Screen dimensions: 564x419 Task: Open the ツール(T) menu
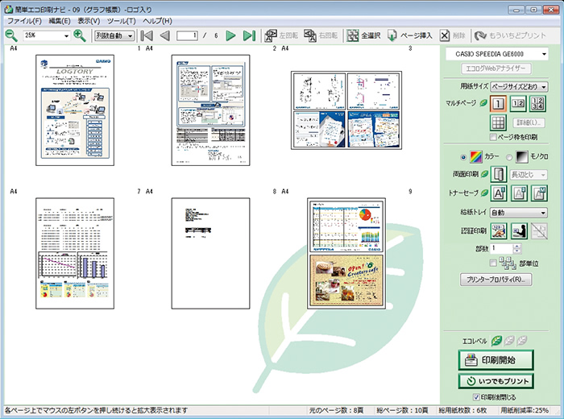(x=121, y=19)
